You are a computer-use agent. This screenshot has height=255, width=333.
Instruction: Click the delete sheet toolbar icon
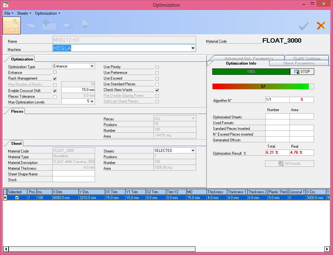point(67,25)
